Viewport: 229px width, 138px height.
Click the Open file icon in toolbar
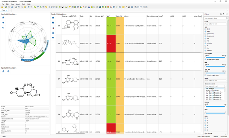(x=2, y=7)
